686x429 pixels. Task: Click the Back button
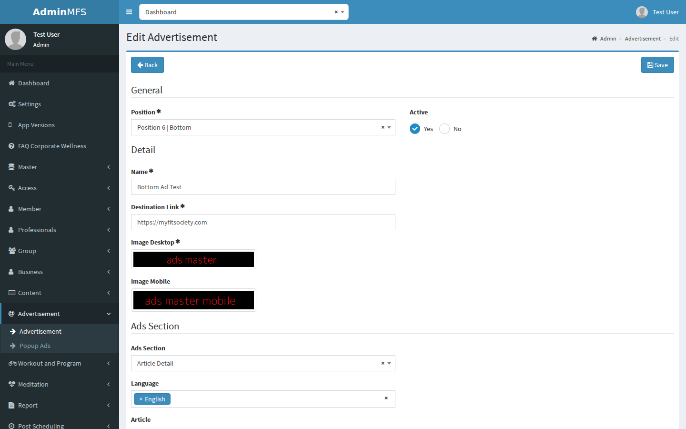pyautogui.click(x=147, y=65)
